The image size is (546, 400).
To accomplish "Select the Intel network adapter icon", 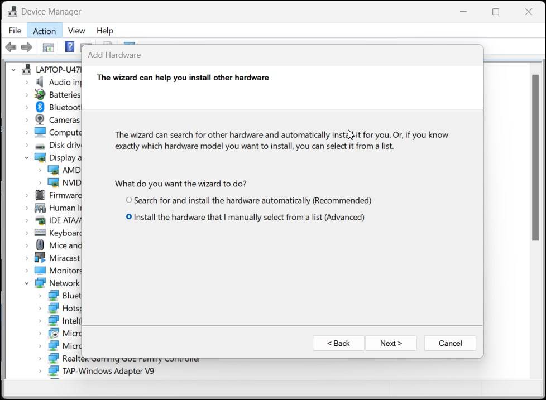I will tap(53, 320).
